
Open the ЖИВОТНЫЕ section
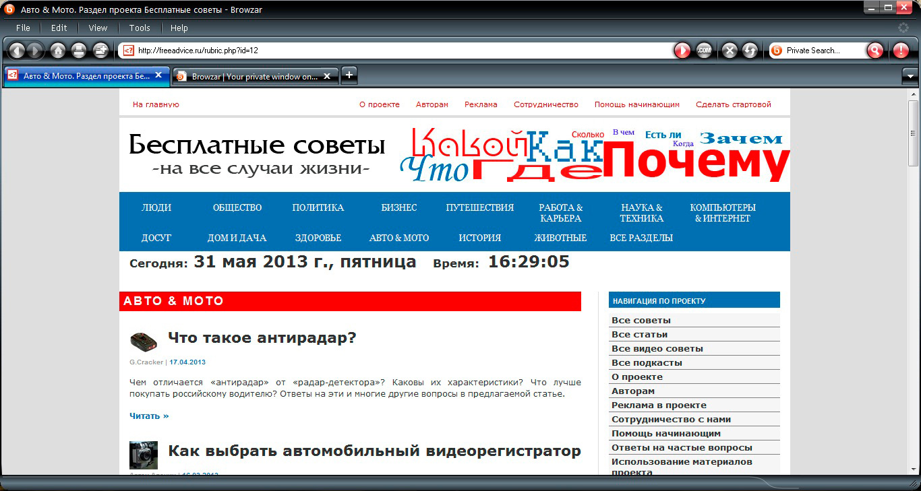click(x=561, y=238)
